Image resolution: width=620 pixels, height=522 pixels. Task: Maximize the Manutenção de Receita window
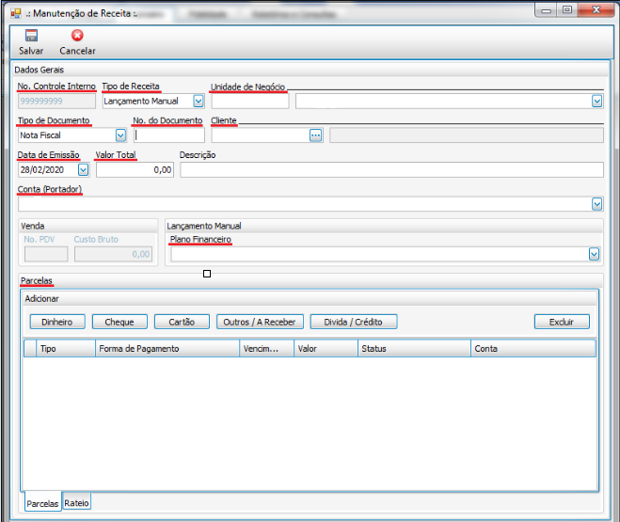(567, 10)
